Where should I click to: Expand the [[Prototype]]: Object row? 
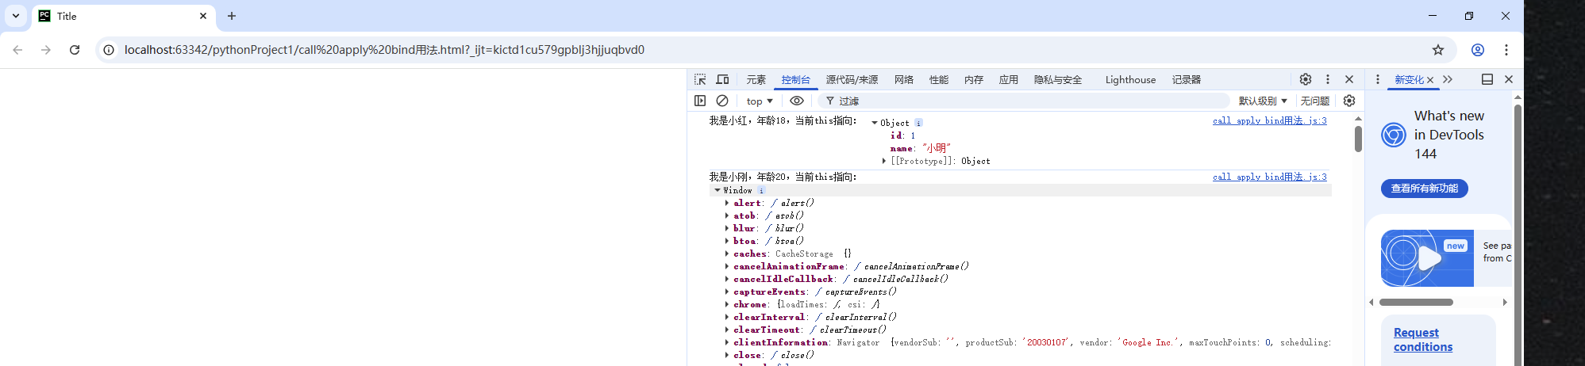884,161
